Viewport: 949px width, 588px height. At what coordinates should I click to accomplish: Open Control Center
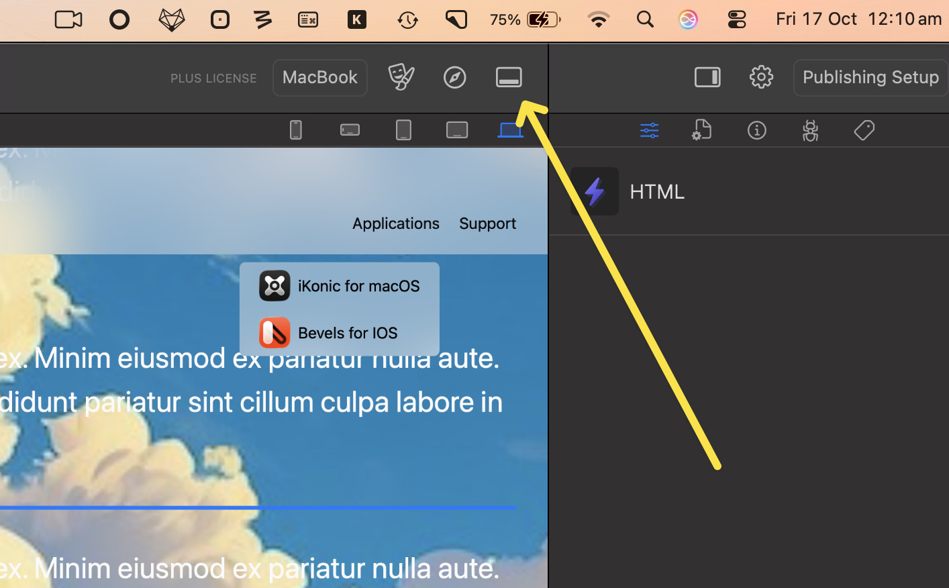pos(737,19)
